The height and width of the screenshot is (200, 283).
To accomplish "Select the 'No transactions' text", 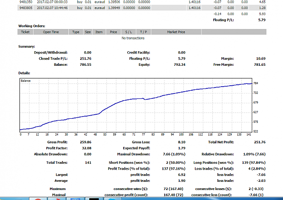I will 133,38.
